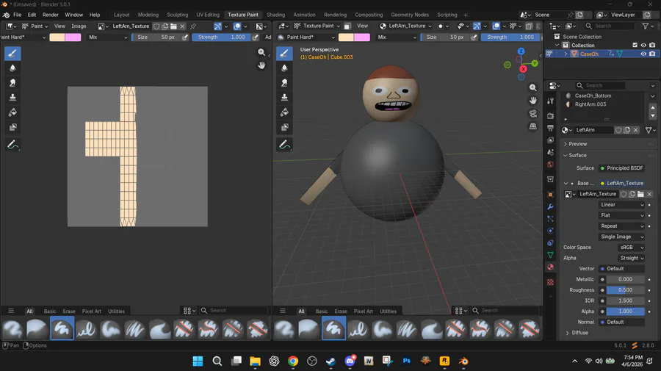The width and height of the screenshot is (661, 371).
Task: Open Mix blend mode dropdown in image editor
Action: 108,37
